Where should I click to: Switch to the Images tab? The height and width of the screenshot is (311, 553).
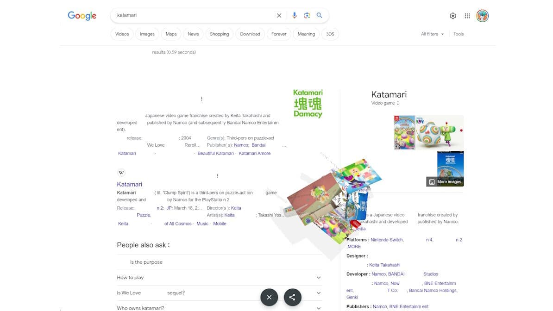click(x=147, y=34)
